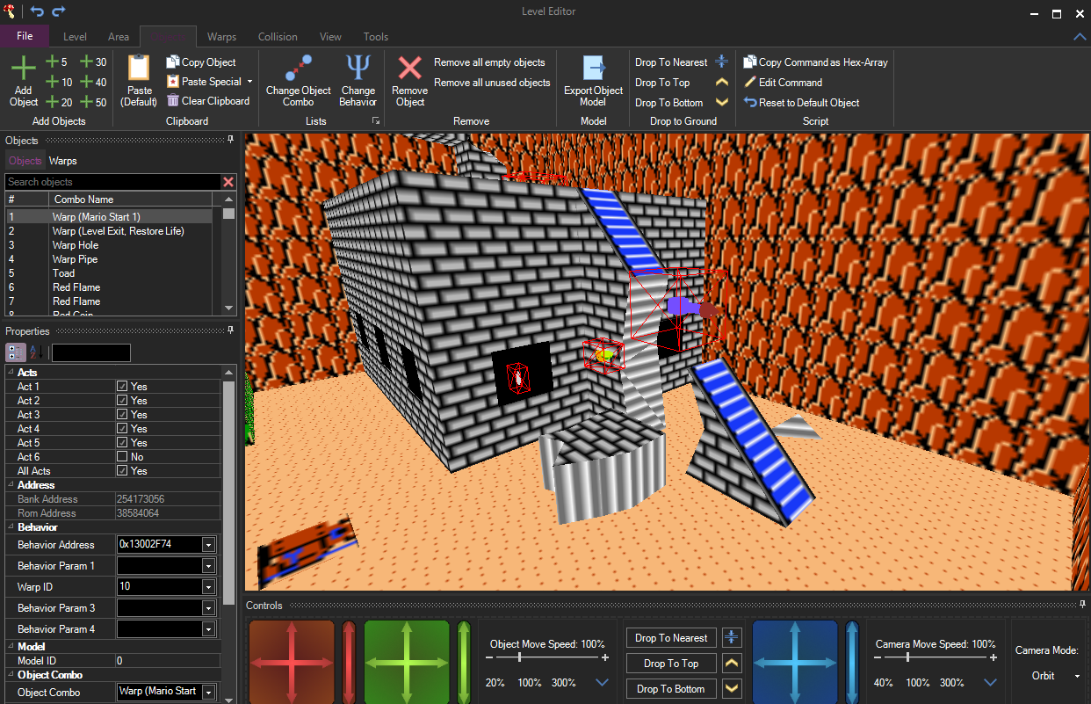Open the Change Object Combo tool

299,69
